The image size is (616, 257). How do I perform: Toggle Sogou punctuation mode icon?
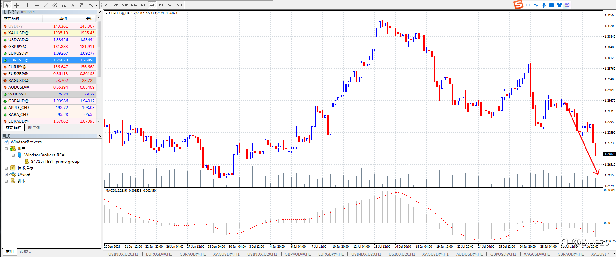click(x=536, y=5)
